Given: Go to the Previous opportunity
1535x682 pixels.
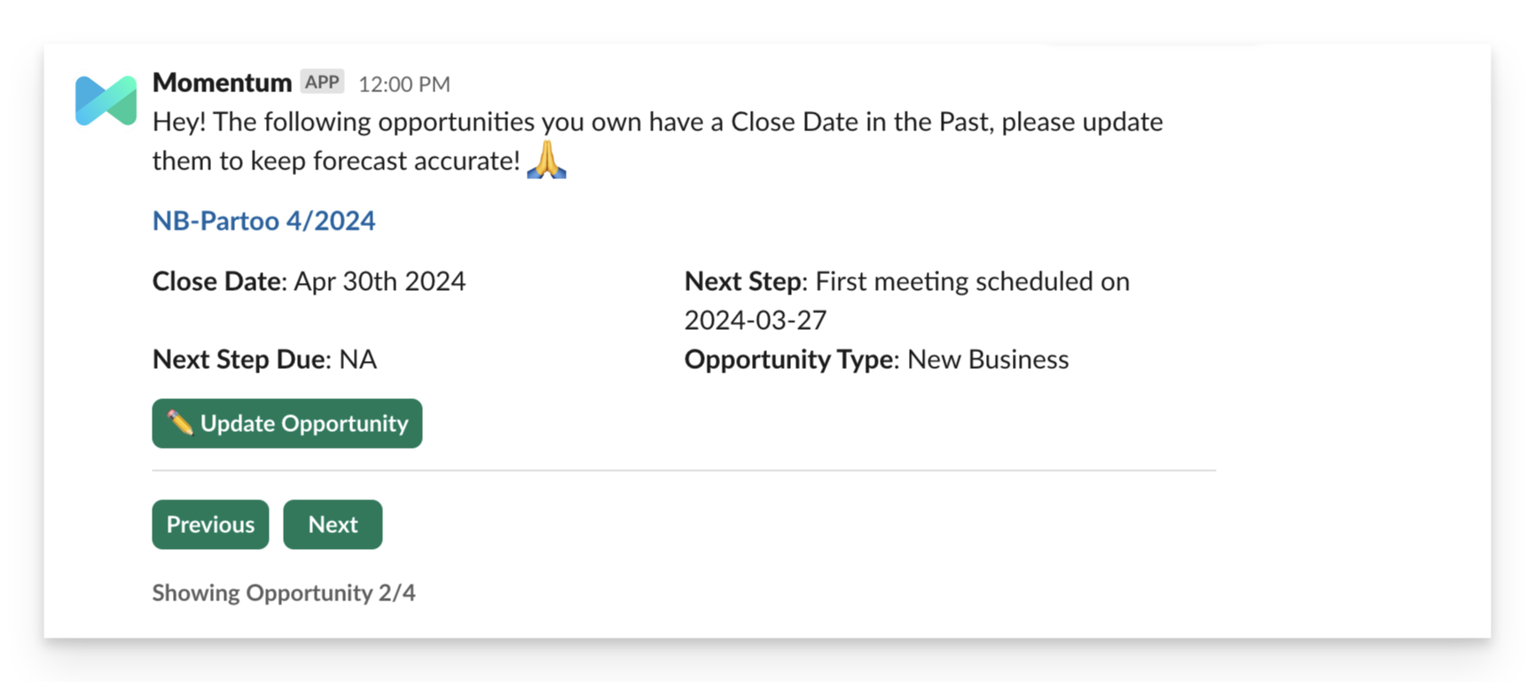Looking at the screenshot, I should point(210,524).
